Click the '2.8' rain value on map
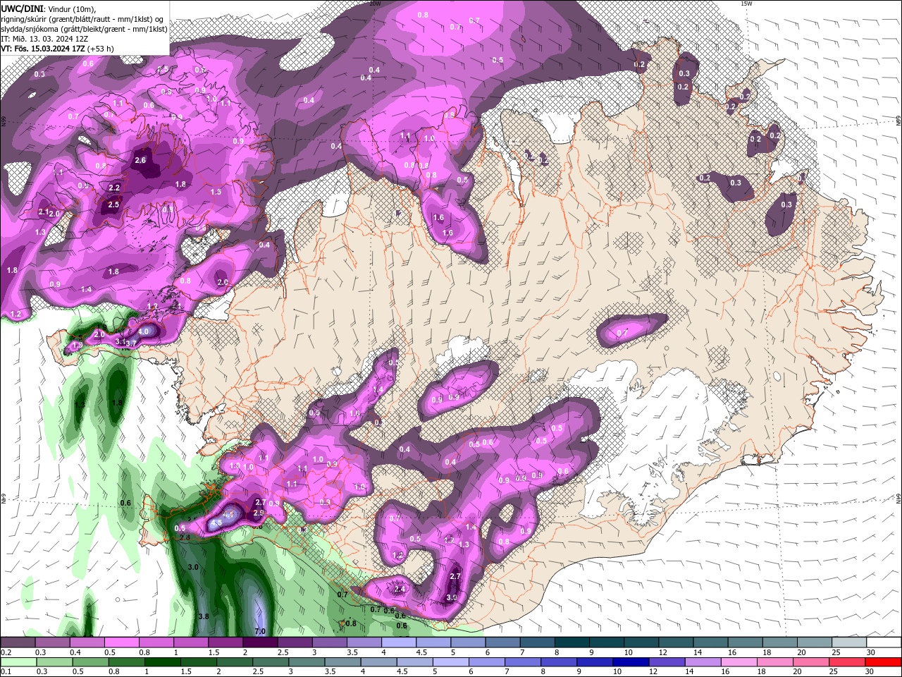 point(185,537)
